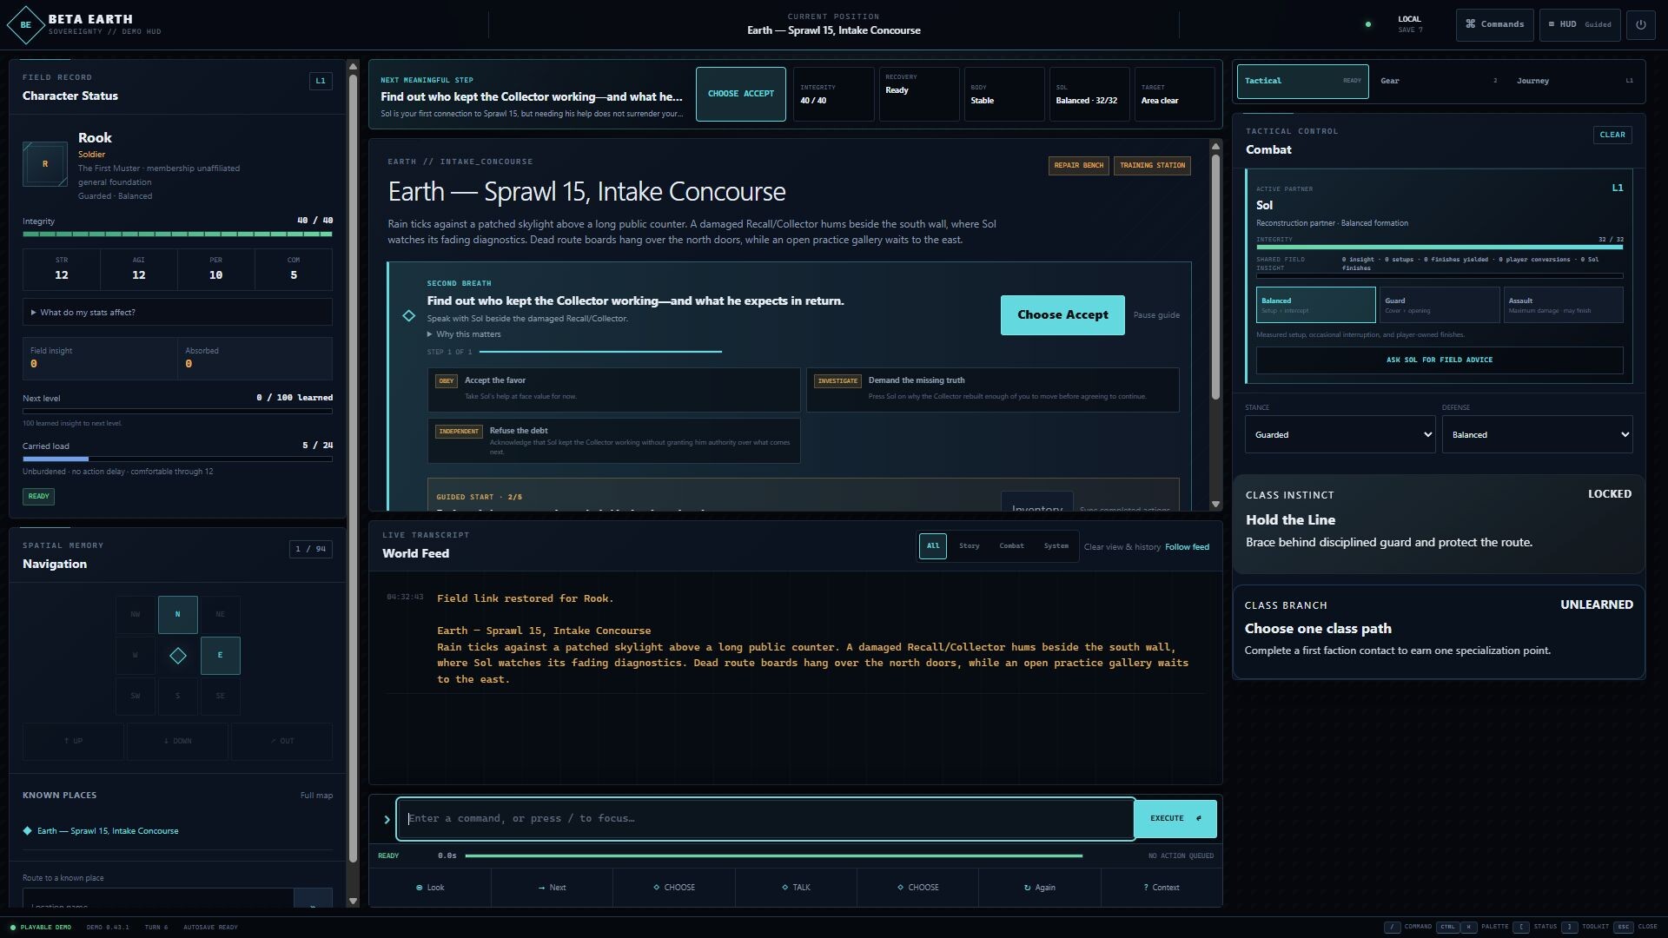1668x938 pixels.
Task: Click the Next quick action
Action: click(552, 888)
